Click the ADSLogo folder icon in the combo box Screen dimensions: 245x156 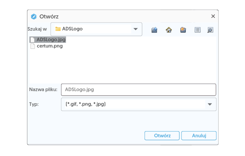pos(58,29)
